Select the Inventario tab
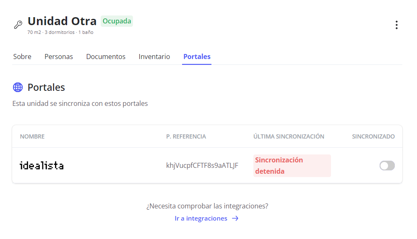Image resolution: width=417 pixels, height=239 pixels. [154, 57]
